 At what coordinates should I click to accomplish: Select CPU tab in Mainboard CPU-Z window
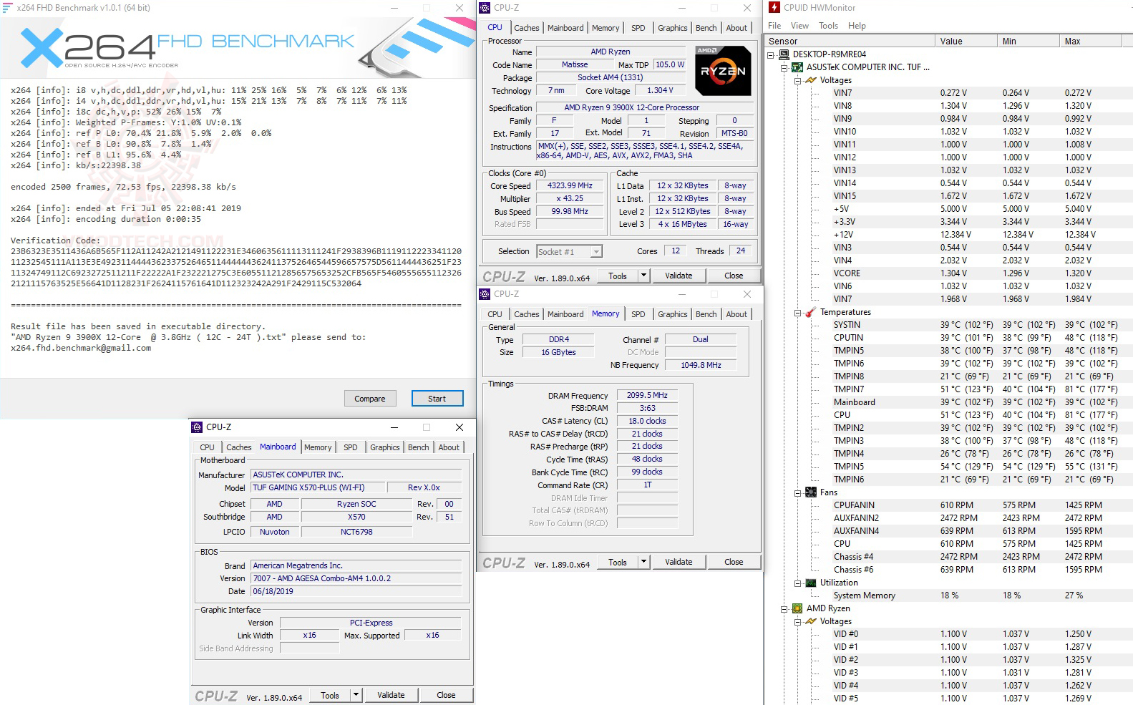click(208, 447)
